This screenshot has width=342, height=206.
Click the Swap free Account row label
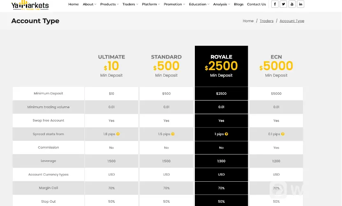49,120
